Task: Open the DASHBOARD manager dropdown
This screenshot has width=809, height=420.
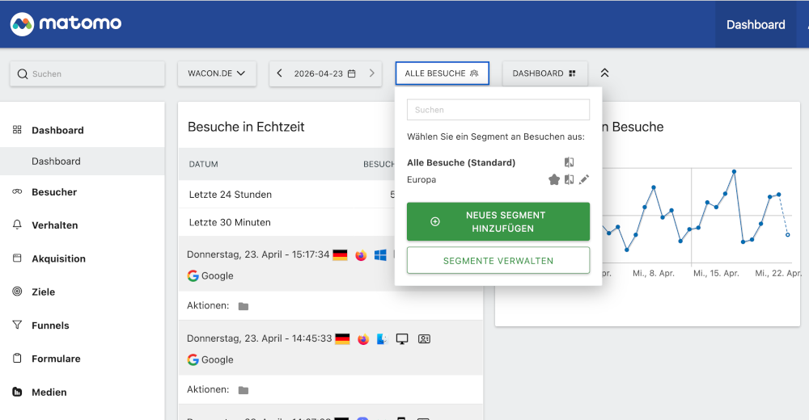Action: (544, 73)
